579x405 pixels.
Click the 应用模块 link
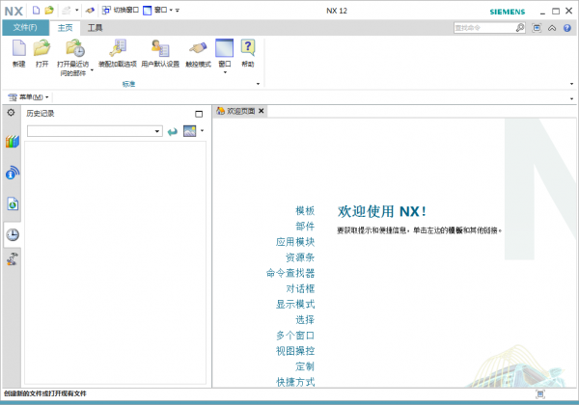tap(295, 242)
